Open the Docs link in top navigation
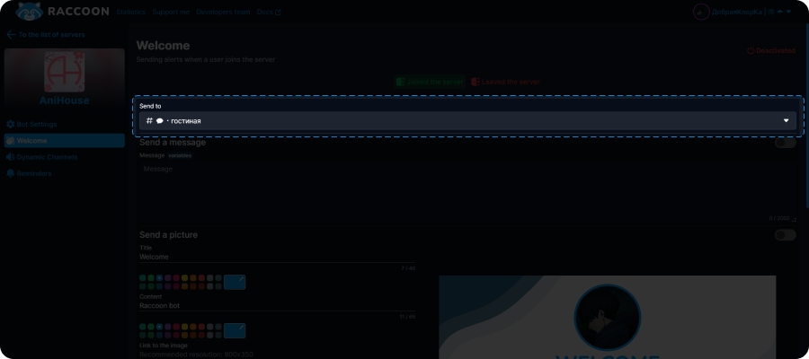Viewport: 809px width, 359px height. (x=268, y=13)
